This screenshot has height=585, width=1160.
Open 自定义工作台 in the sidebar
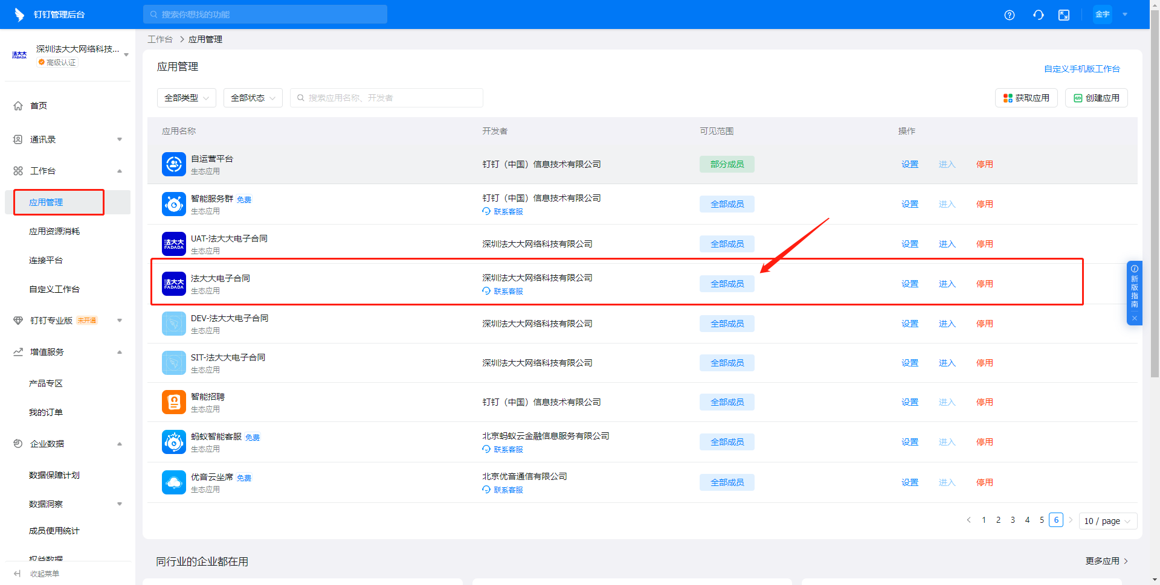[54, 289]
